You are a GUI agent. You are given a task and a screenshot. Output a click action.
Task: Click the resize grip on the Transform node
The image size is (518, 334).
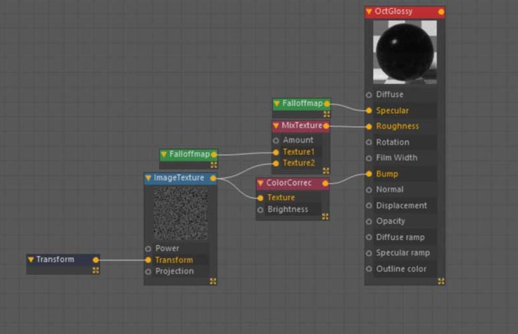(x=96, y=270)
